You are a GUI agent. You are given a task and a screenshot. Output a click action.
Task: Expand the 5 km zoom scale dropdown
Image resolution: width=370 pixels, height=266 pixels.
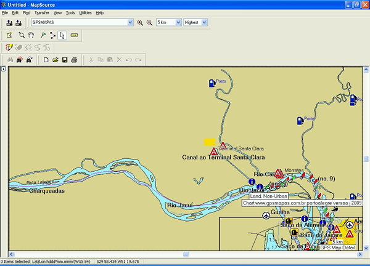(x=178, y=23)
